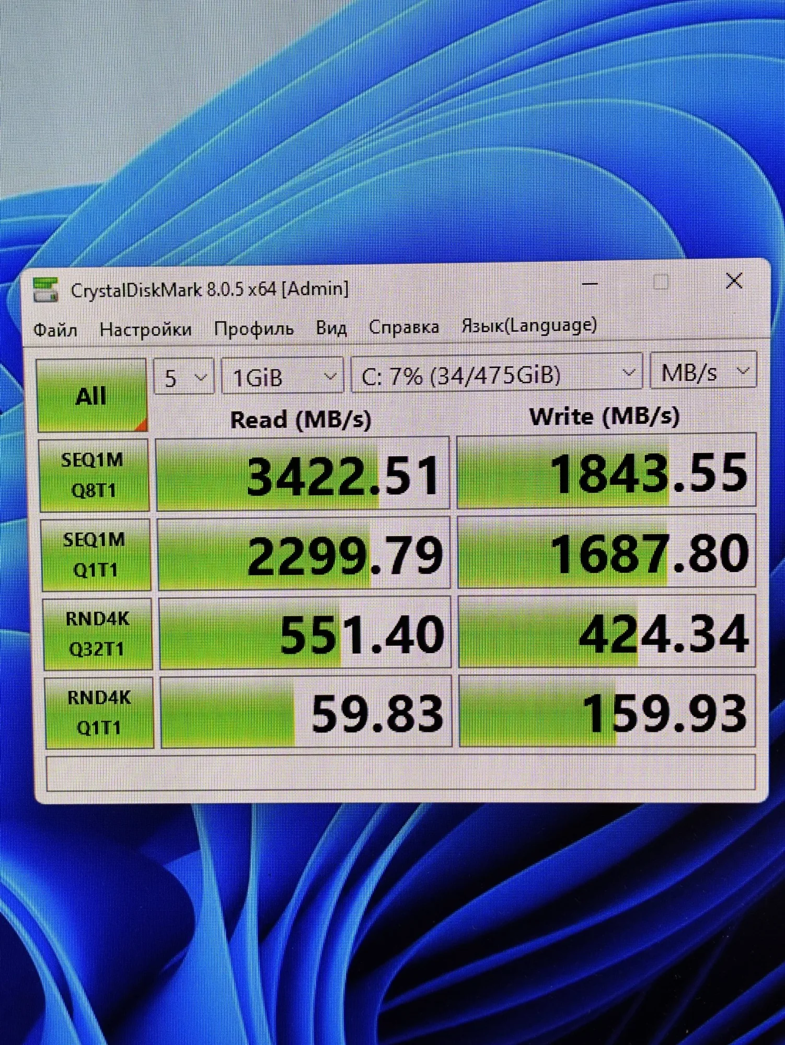Click the SEQ1M Q8T1 write value 1843.55
The width and height of the screenshot is (785, 1045).
coord(607,471)
